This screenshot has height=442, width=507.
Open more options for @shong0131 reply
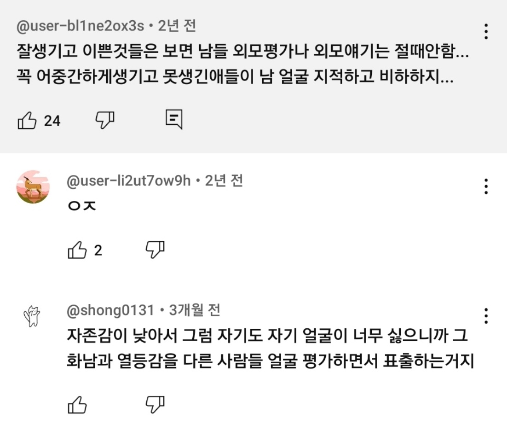point(486,316)
